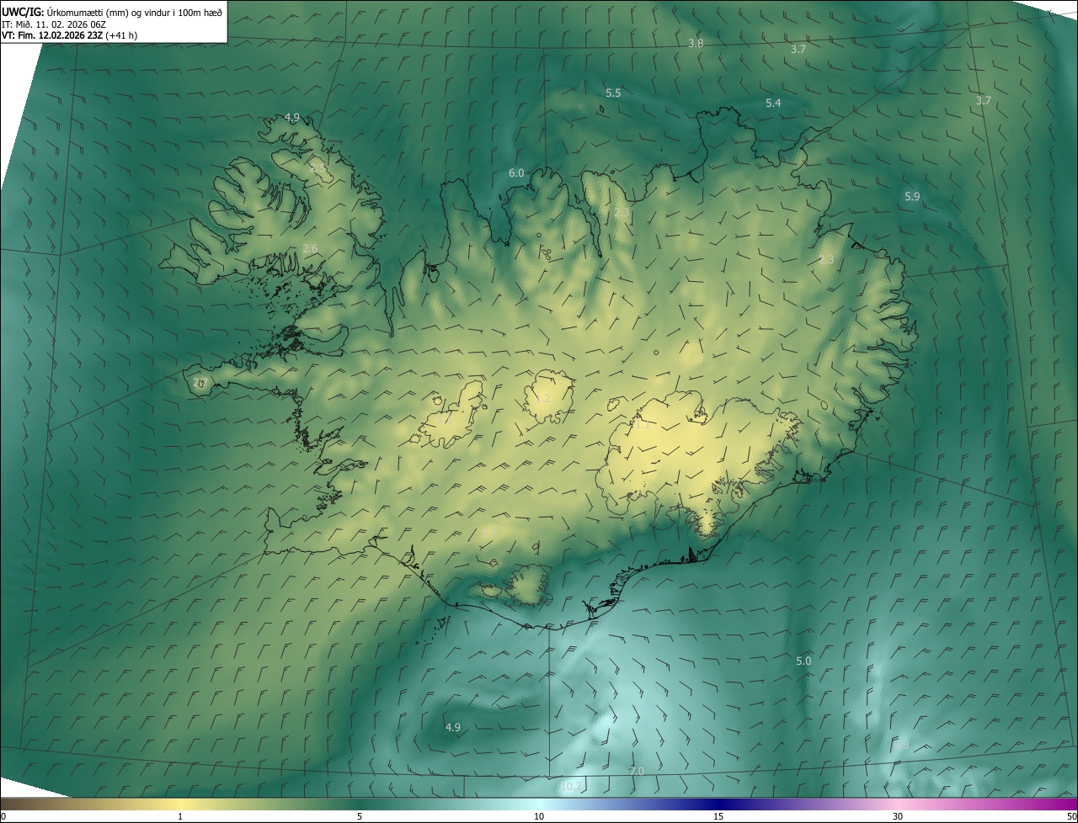Click the valid time "VT: Fim. 12.02.2026 23Z"
Screen dimensions: 1078x823
(x=52, y=35)
